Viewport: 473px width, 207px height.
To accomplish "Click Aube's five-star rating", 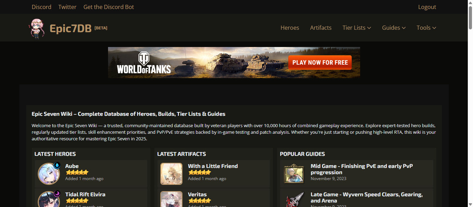I will tap(77, 172).
